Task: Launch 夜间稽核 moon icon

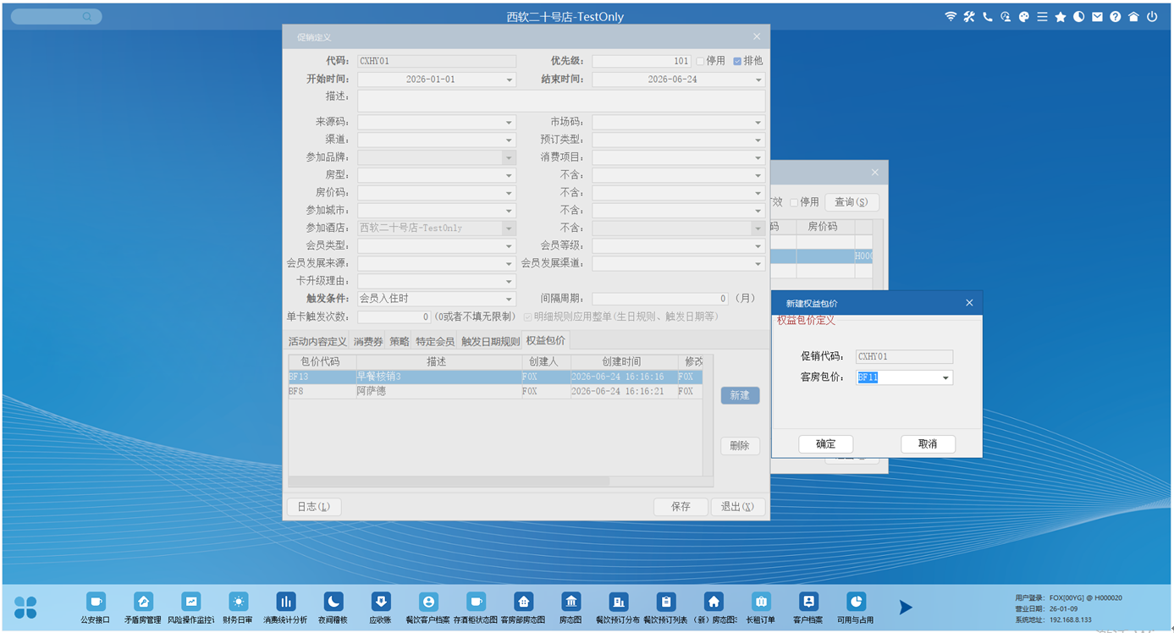Action: pyautogui.click(x=333, y=602)
